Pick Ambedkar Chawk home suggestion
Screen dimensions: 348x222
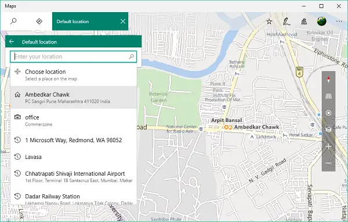point(73,98)
